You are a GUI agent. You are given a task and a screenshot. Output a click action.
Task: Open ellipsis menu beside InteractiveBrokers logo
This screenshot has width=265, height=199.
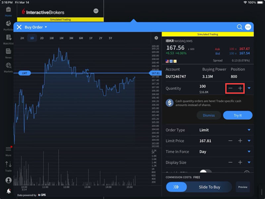[96, 11]
